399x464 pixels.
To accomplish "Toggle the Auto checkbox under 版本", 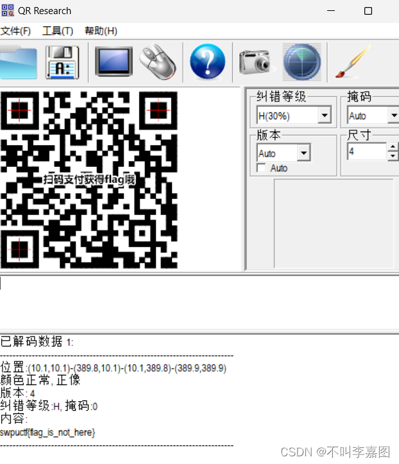I will coord(261,168).
